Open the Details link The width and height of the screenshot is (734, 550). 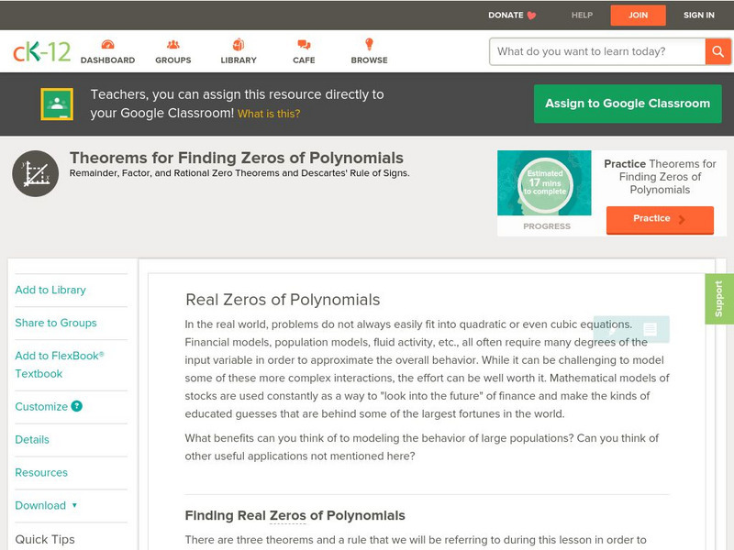pyautogui.click(x=32, y=440)
